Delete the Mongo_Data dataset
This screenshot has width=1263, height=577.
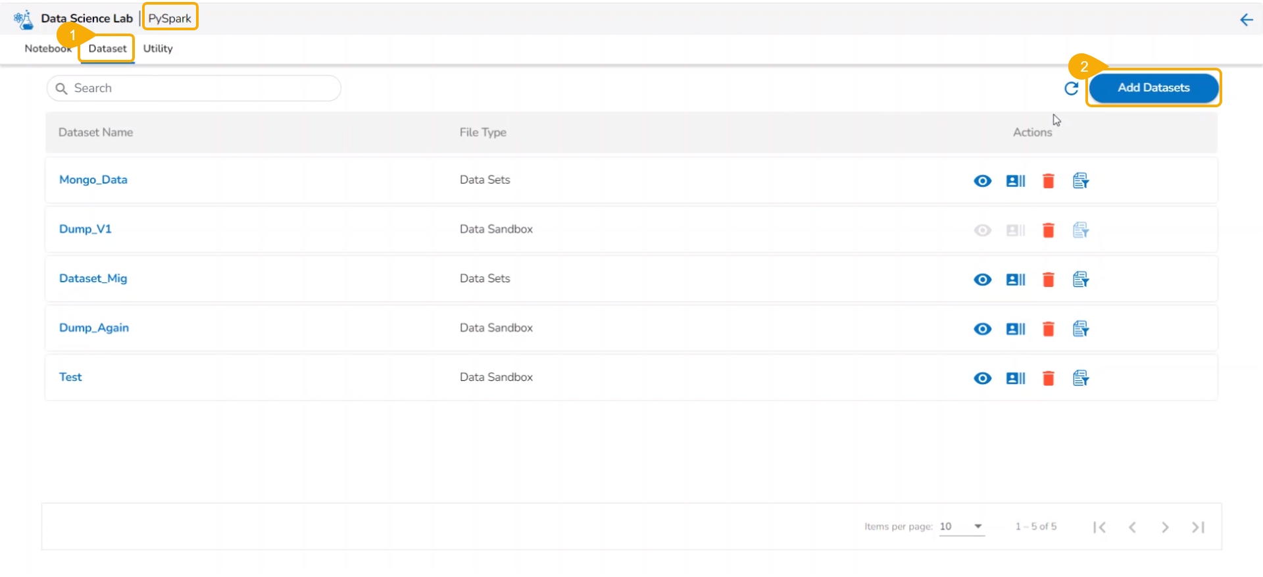pyautogui.click(x=1049, y=181)
